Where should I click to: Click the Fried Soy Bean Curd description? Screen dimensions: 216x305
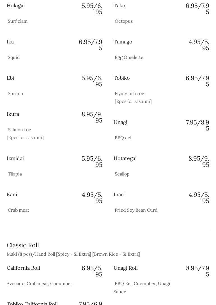coord(136,210)
